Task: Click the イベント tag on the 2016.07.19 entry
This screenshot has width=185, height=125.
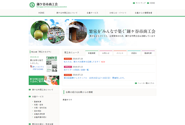Action: point(68,59)
